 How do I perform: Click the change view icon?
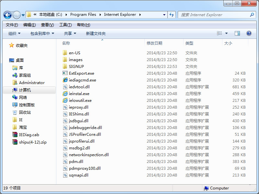point(220,33)
